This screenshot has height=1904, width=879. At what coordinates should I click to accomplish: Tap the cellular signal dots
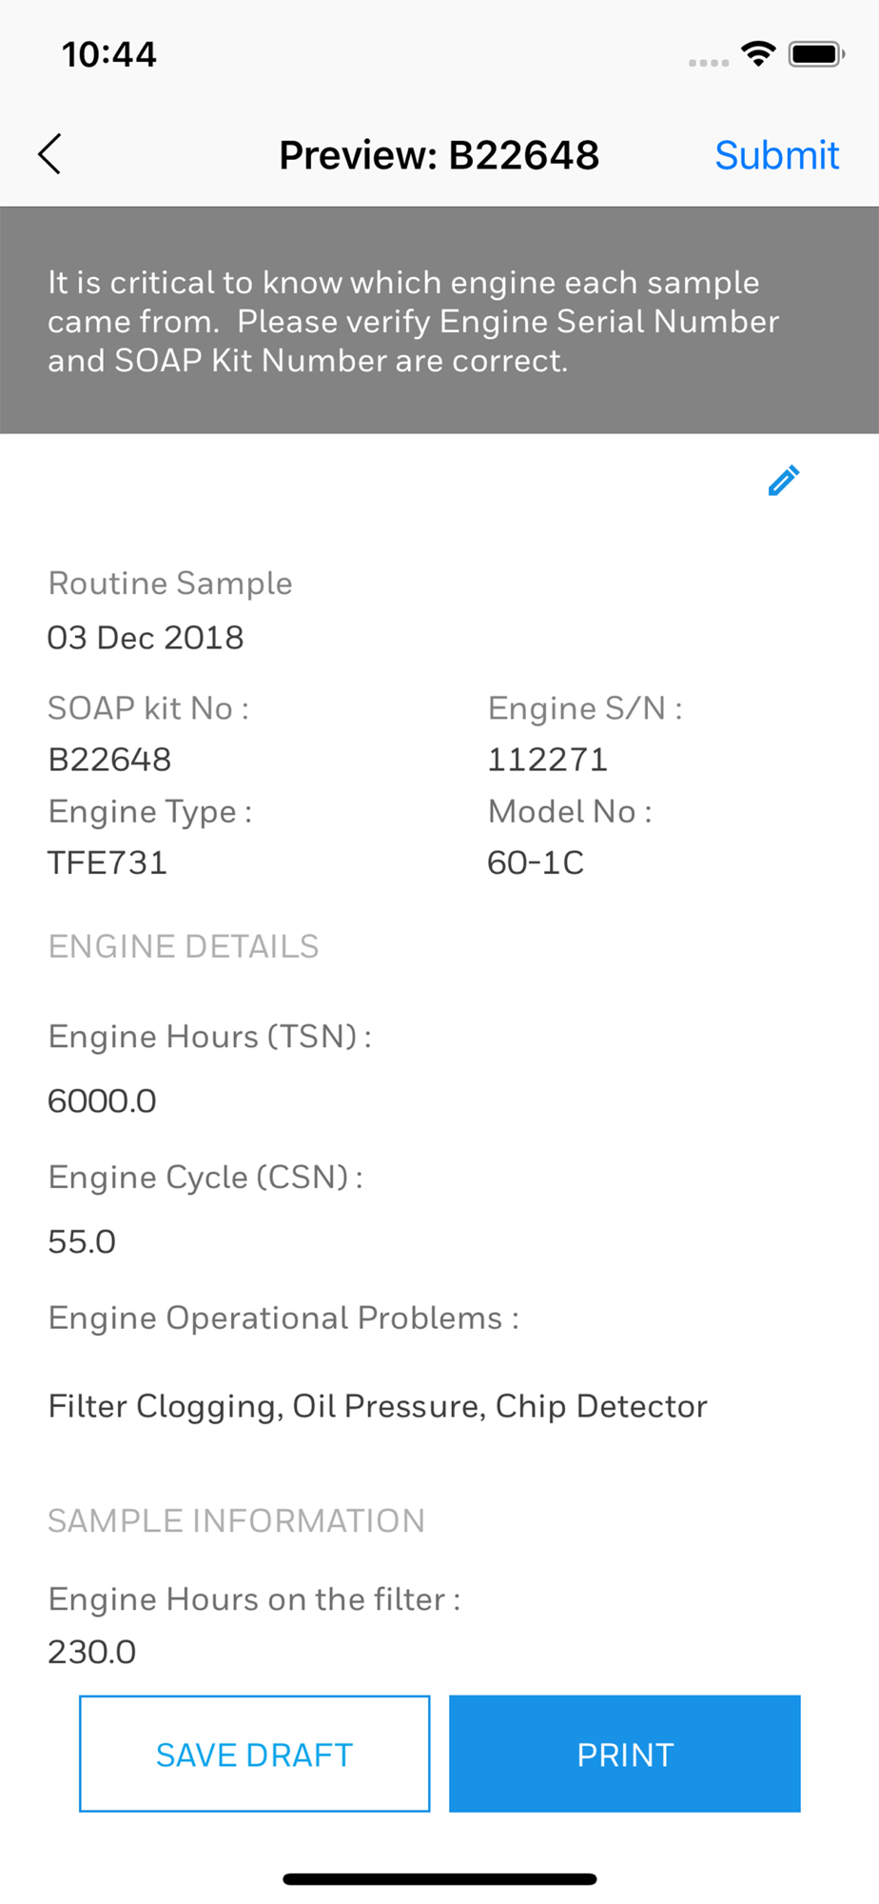point(709,63)
